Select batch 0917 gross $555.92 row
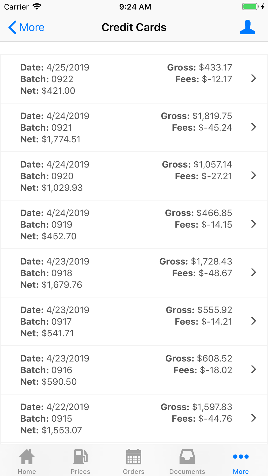Screen dimensions: 268x476 [134, 321]
